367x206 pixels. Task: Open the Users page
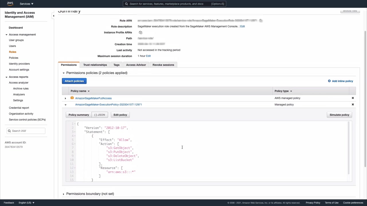click(x=12, y=46)
